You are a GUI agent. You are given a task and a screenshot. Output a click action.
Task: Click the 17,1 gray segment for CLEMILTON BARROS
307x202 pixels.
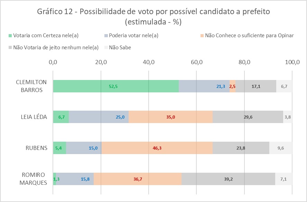(x=256, y=86)
